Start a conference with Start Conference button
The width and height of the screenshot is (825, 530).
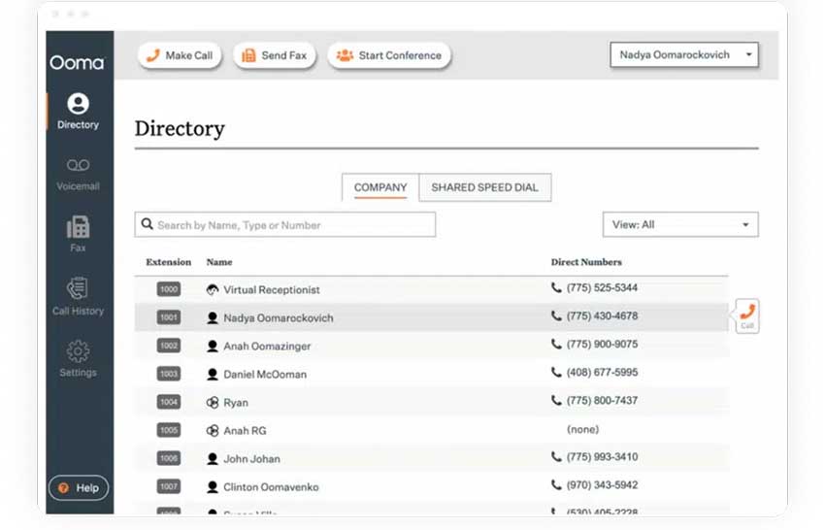388,56
